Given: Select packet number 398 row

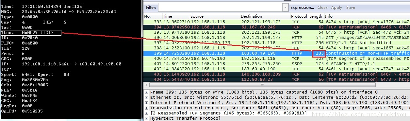Looking at the screenshot, I should pyautogui.click(x=277, y=48).
